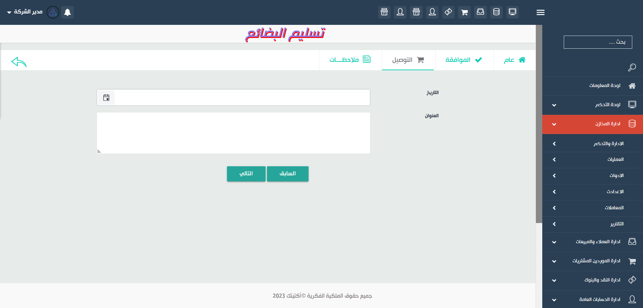Screen dimensions: 643x308
Task: Open the calendar date picker icon
Action: pyautogui.click(x=106, y=98)
